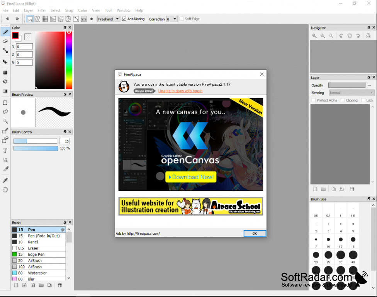This screenshot has width=377, height=297.
Task: Close the FireAlpaca dialog with X
Action: tap(262, 74)
